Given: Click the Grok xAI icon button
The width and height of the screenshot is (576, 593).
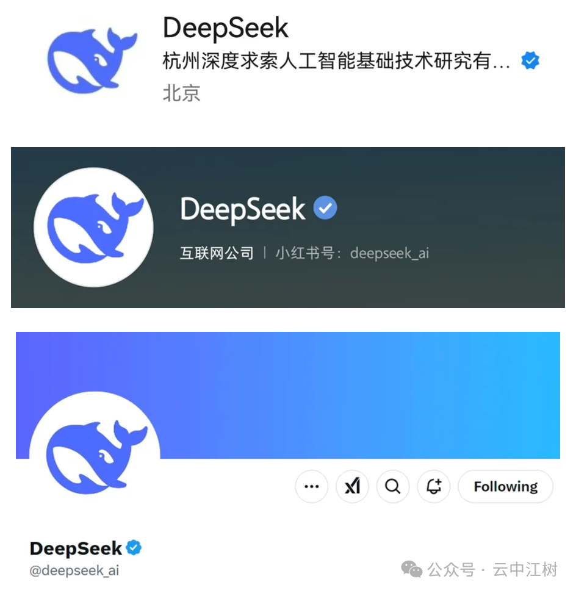Looking at the screenshot, I should click(352, 486).
